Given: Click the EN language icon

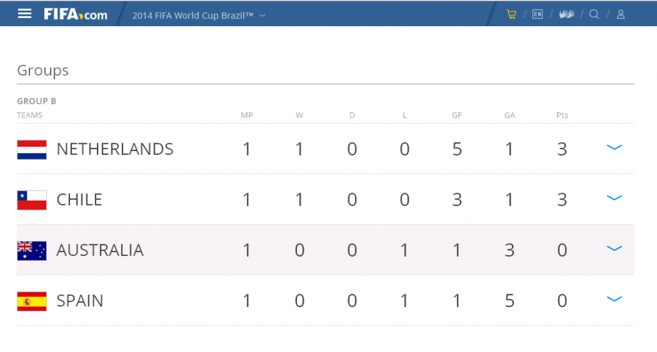Looking at the screenshot, I should (x=537, y=14).
